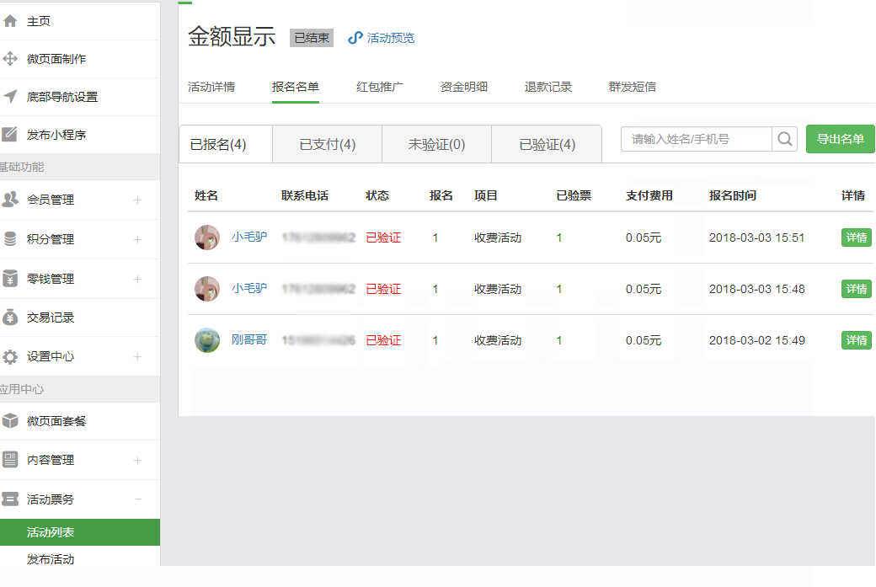The height and width of the screenshot is (587, 876).
Task: Click the search magnifier icon button
Action: pyautogui.click(x=785, y=139)
